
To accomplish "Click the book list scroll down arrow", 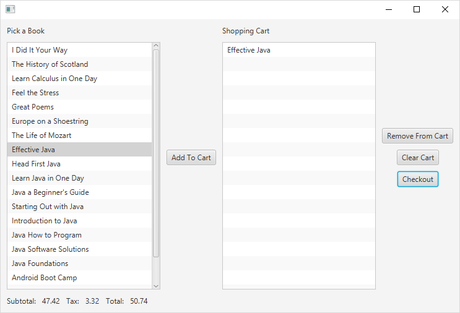I will 156,286.
